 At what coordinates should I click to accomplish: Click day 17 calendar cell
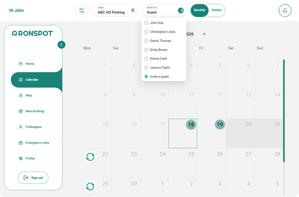pyautogui.click(x=154, y=134)
